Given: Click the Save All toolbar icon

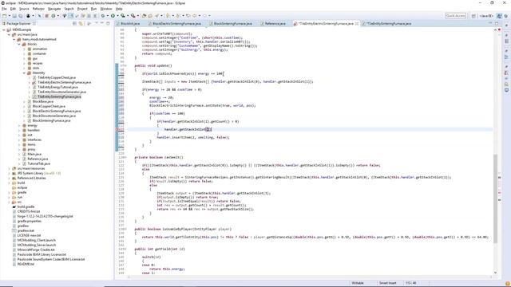Looking at the screenshot, I should (x=21, y=16).
